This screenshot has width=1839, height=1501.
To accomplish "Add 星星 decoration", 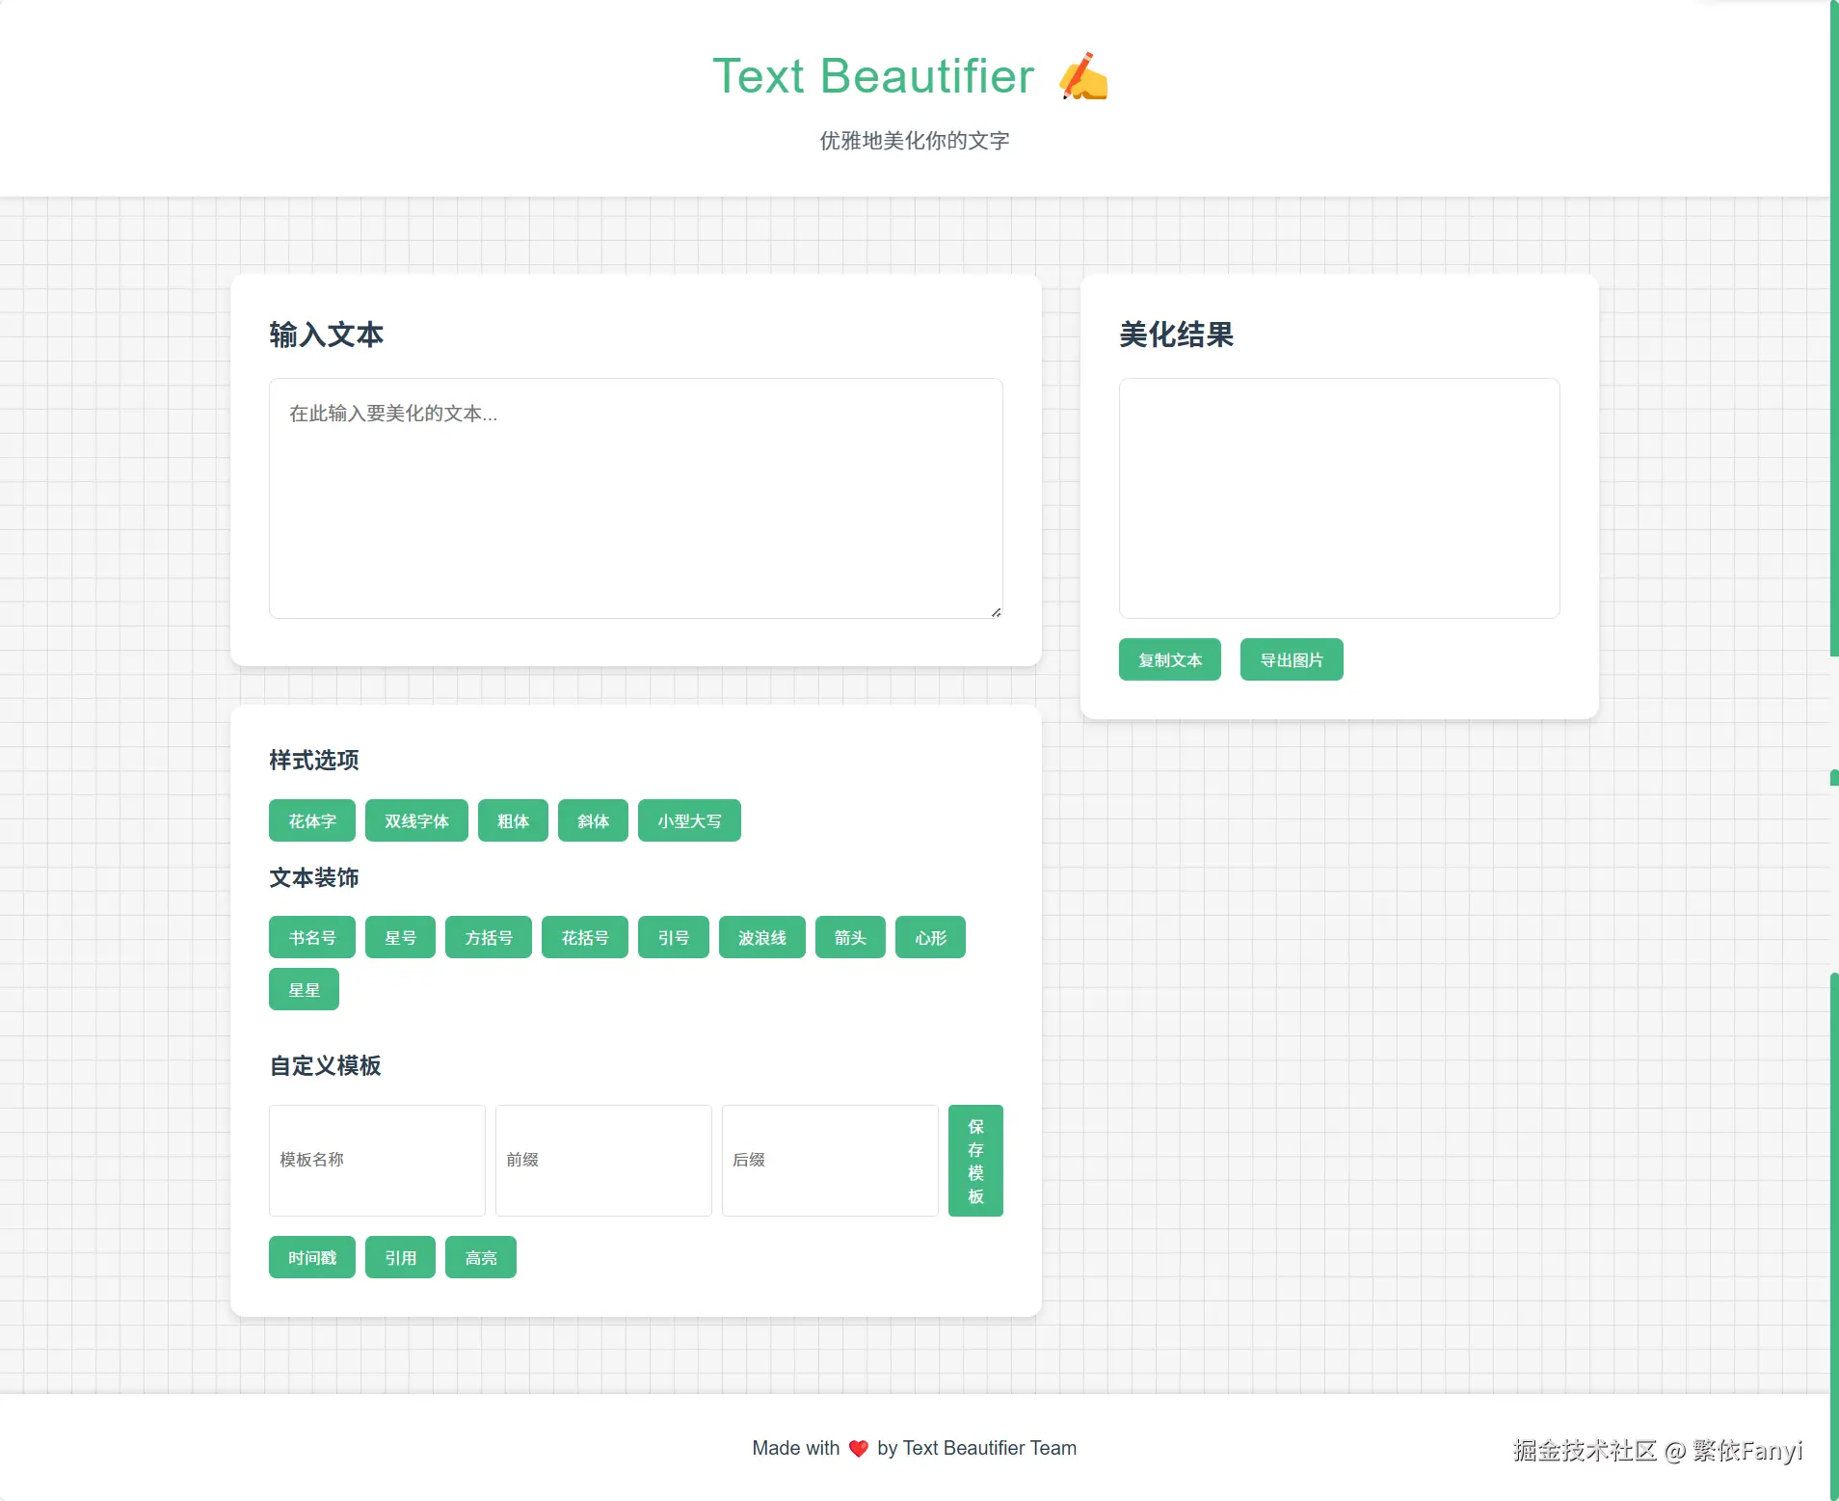I will click(304, 989).
